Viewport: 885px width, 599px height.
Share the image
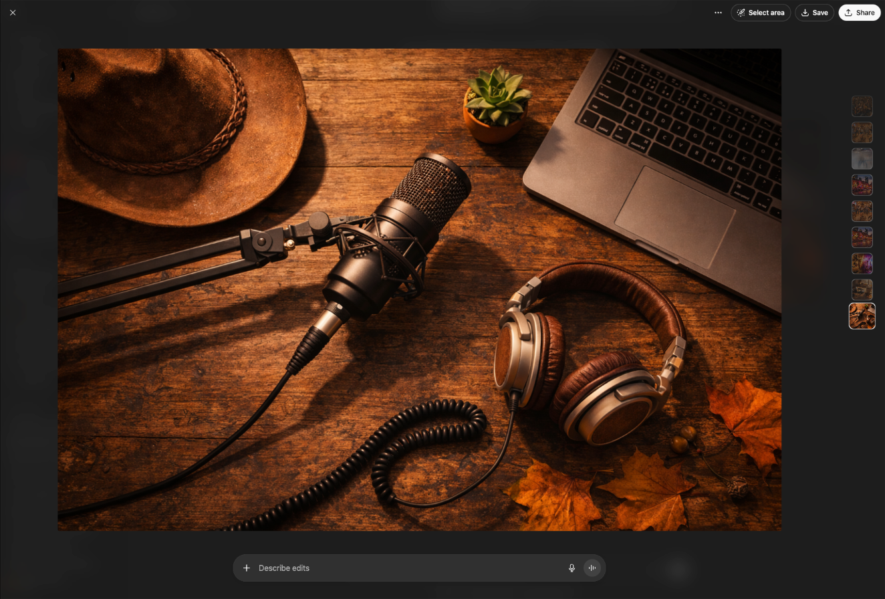(859, 13)
